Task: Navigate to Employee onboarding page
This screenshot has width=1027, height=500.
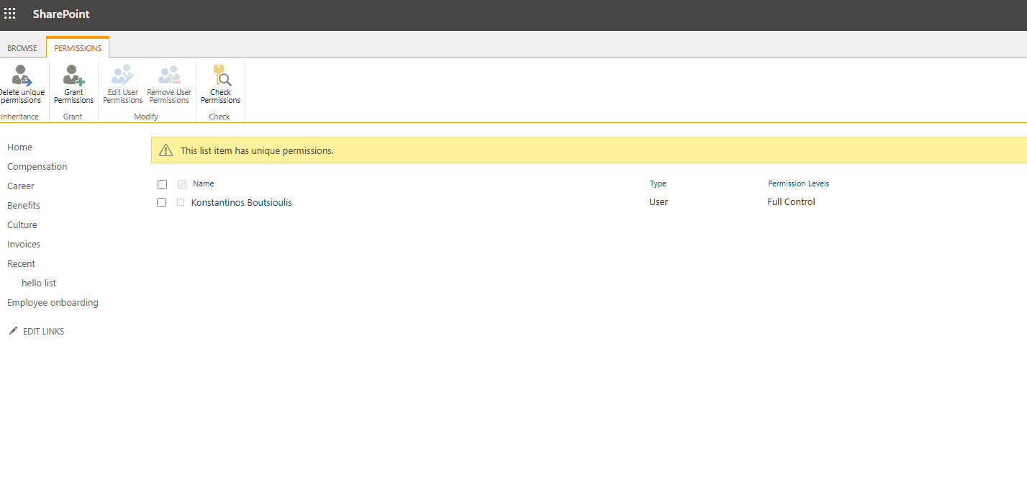Action: (53, 303)
